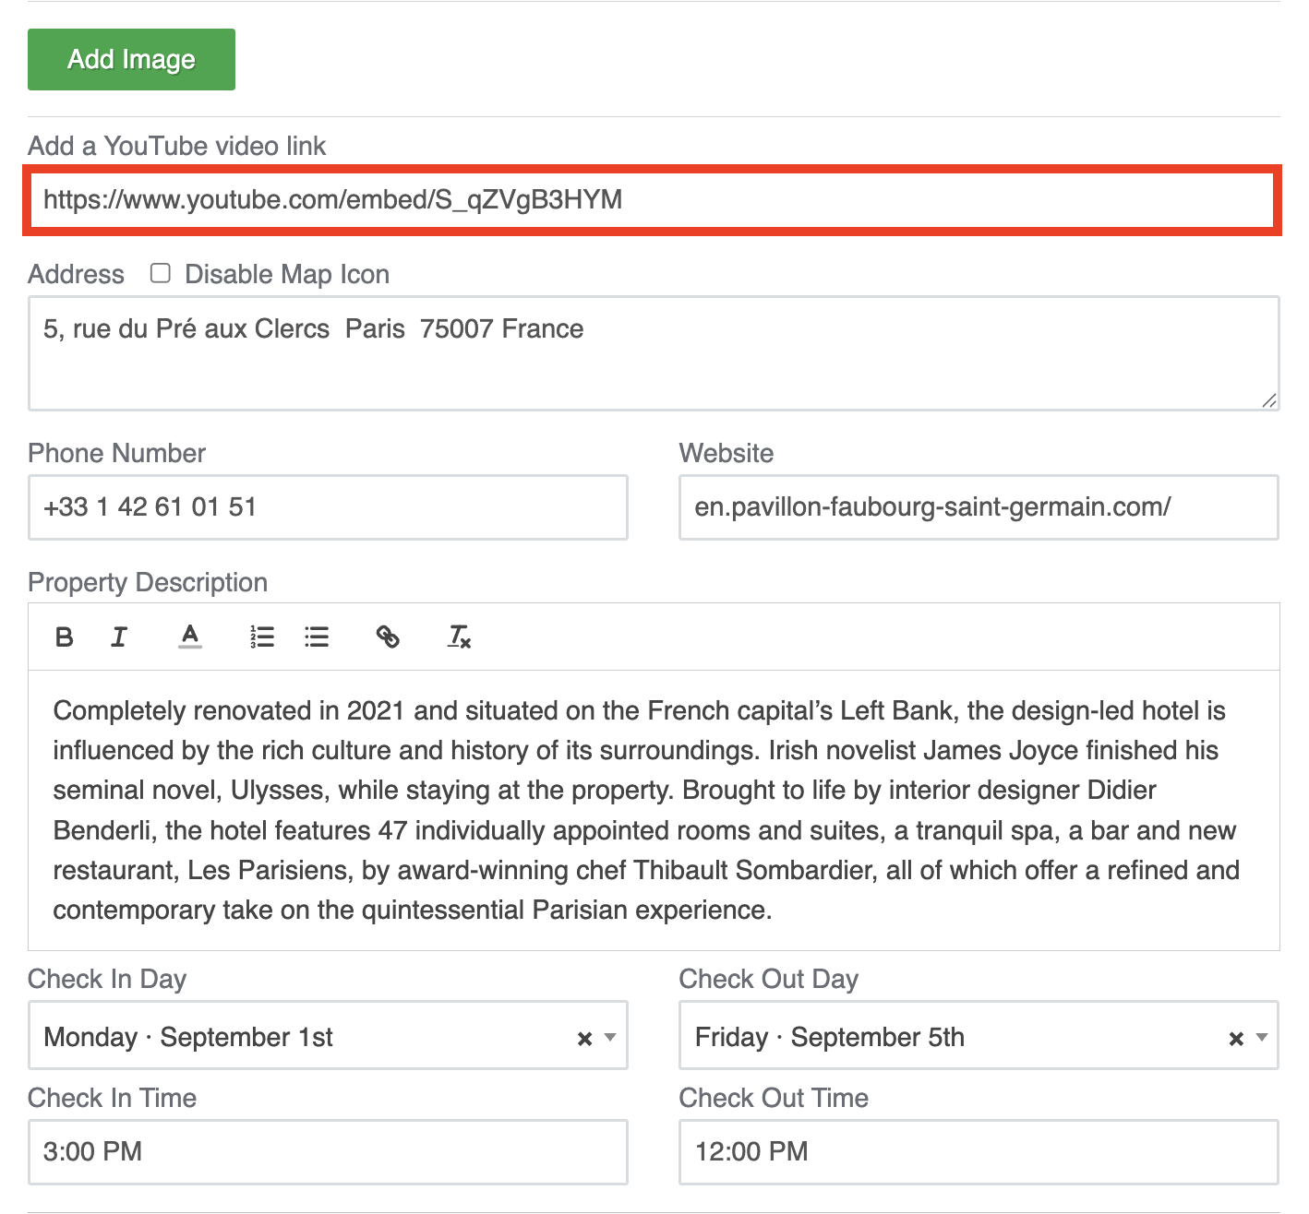Insert a numbered list
This screenshot has width=1309, height=1214.
[x=262, y=637]
